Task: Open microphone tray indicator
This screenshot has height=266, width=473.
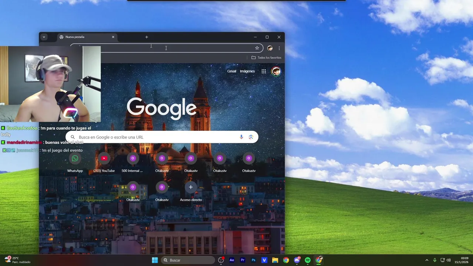Action: [x=435, y=260]
